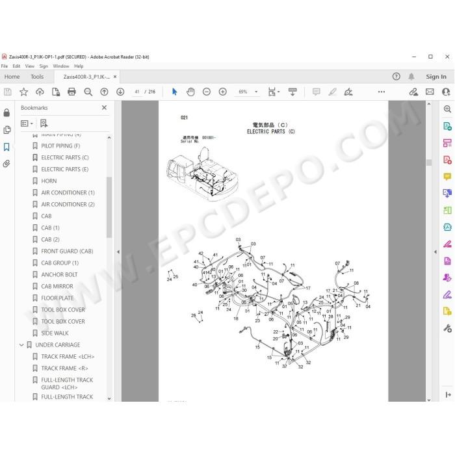The width and height of the screenshot is (455, 455).
Task: Open the Sign menu
Action: click(x=44, y=66)
